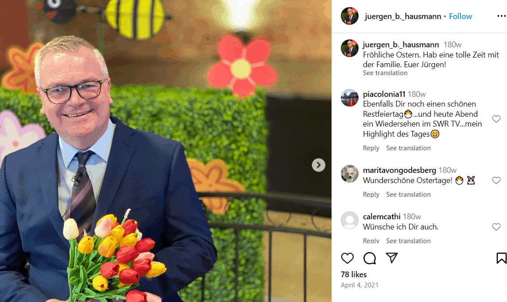This screenshot has height=302, width=507.
Task: Open the comment bubble icon
Action: (x=370, y=258)
